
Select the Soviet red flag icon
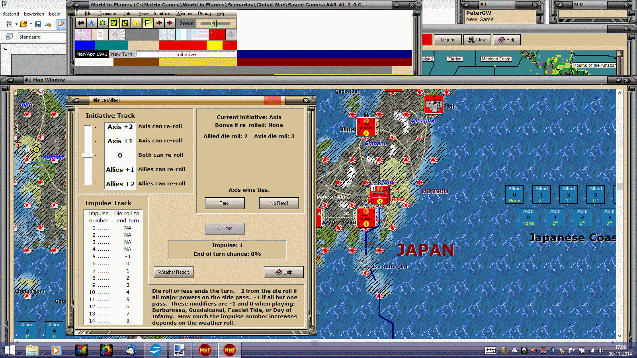point(217,35)
